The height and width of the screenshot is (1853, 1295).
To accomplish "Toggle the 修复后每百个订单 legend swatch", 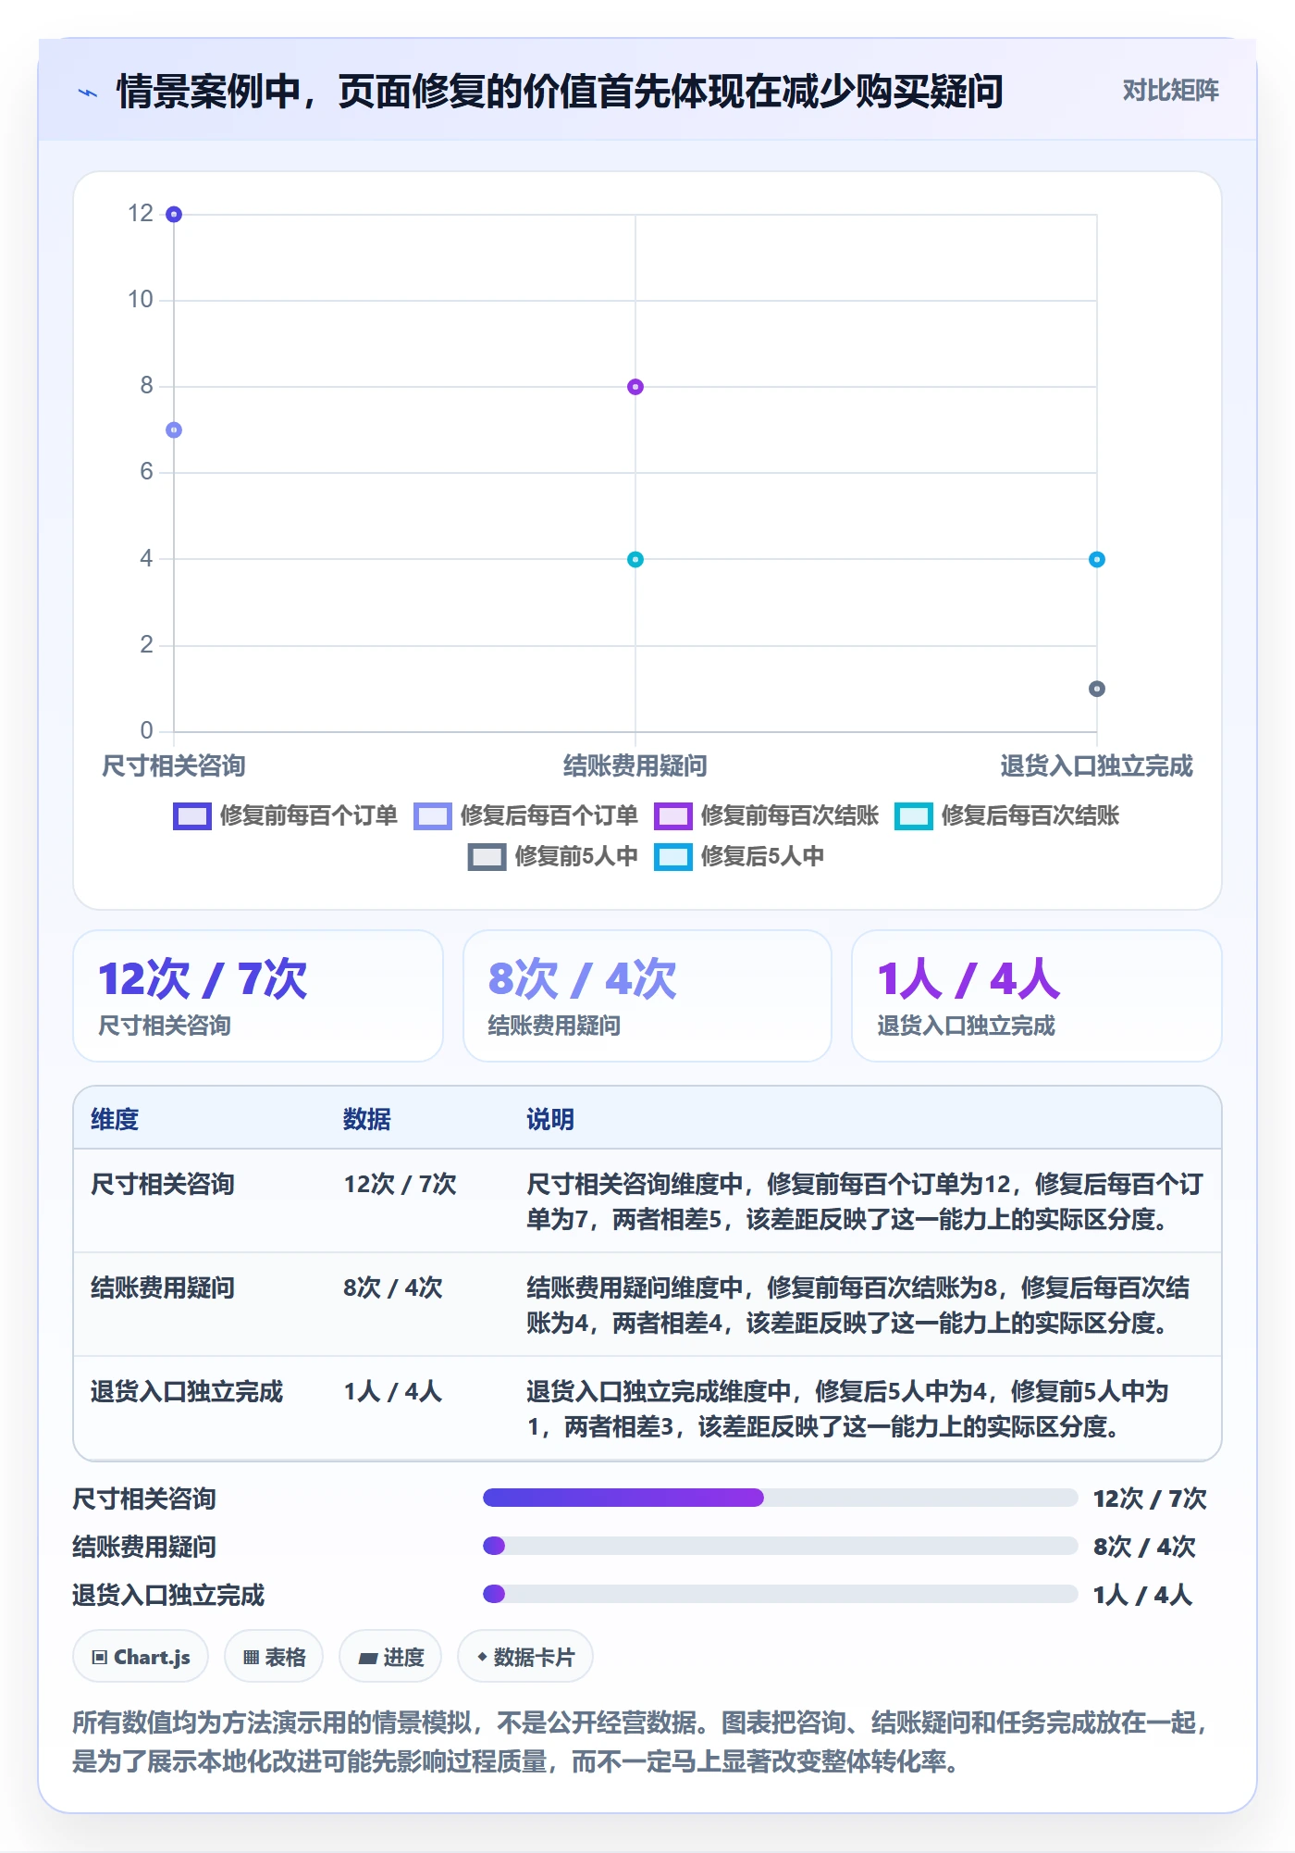I will [433, 816].
